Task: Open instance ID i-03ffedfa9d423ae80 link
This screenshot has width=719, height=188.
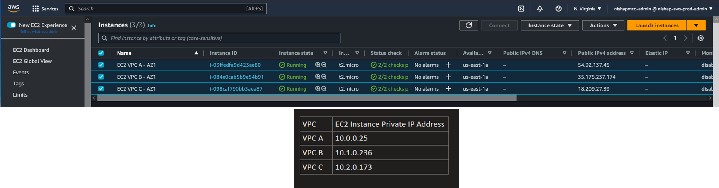Action: (x=235, y=65)
